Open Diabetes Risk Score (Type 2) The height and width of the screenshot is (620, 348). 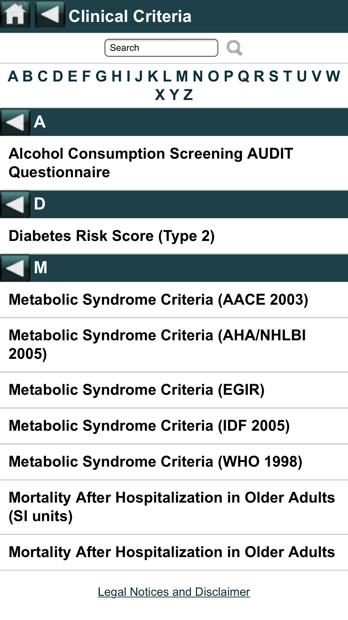click(x=174, y=236)
